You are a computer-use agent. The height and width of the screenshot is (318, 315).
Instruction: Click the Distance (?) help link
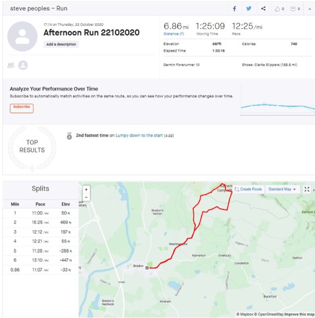pyautogui.click(x=173, y=34)
